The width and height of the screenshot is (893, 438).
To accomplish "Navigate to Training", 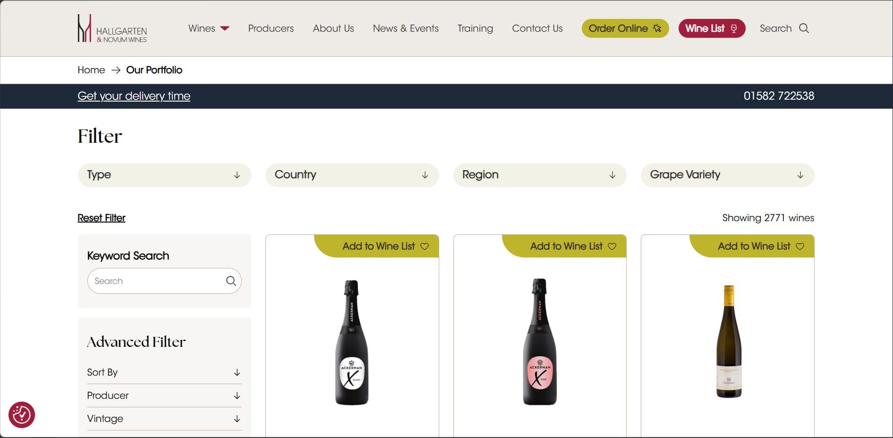I will [x=475, y=28].
